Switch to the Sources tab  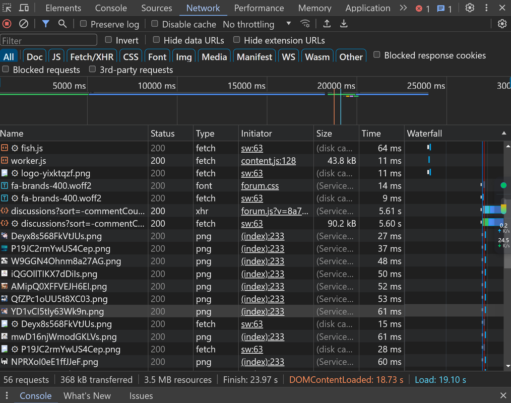tap(156, 8)
